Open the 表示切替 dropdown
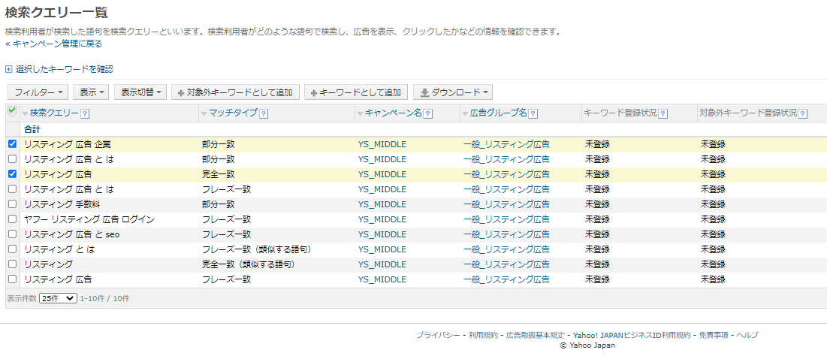Viewport: 827px width, 359px height. [140, 92]
